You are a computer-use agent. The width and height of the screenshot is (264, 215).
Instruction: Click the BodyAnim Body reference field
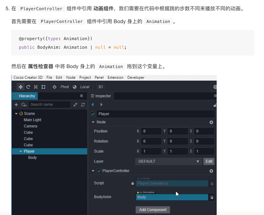172,197
